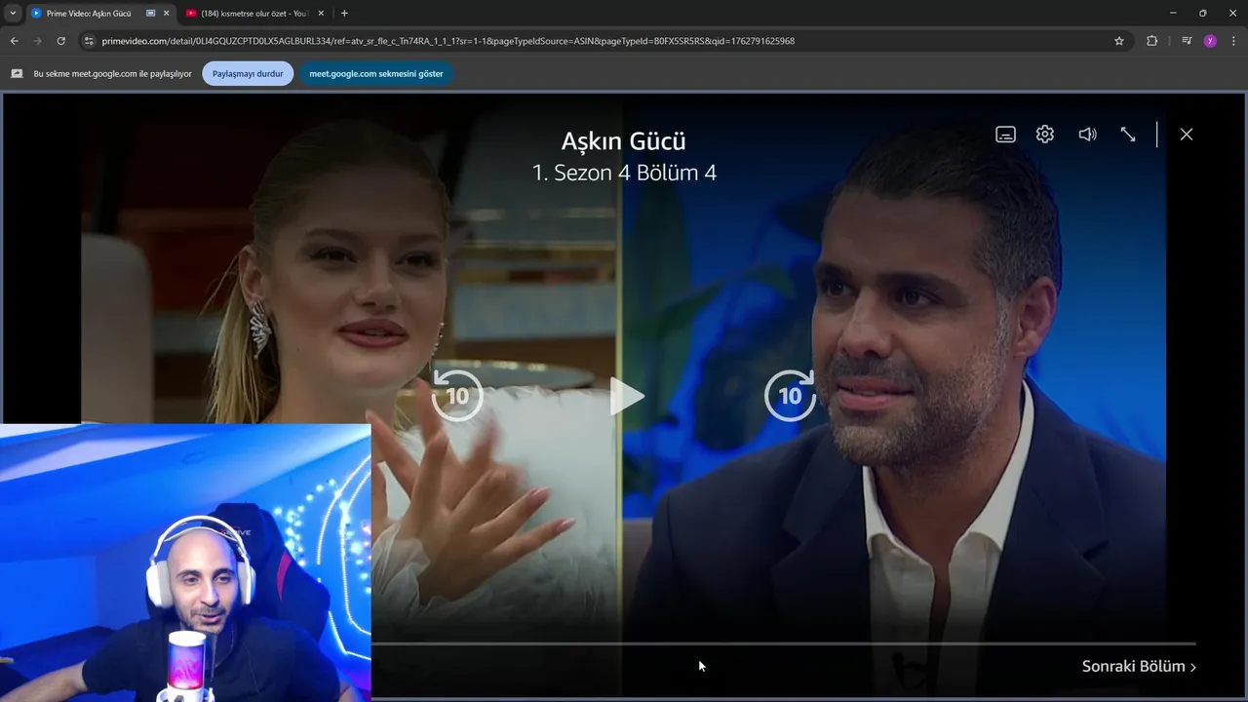Skip forward 10 seconds in video

790,395
